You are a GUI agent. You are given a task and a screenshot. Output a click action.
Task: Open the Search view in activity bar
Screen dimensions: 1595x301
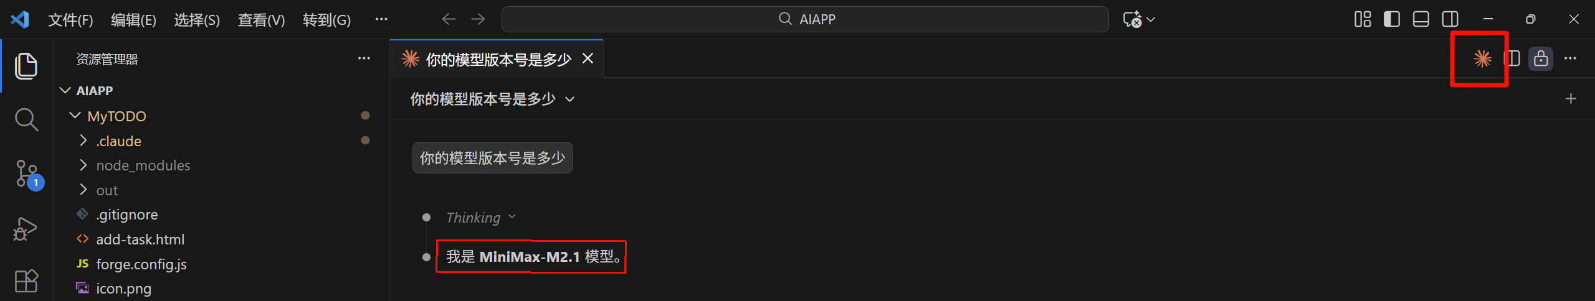pos(26,119)
